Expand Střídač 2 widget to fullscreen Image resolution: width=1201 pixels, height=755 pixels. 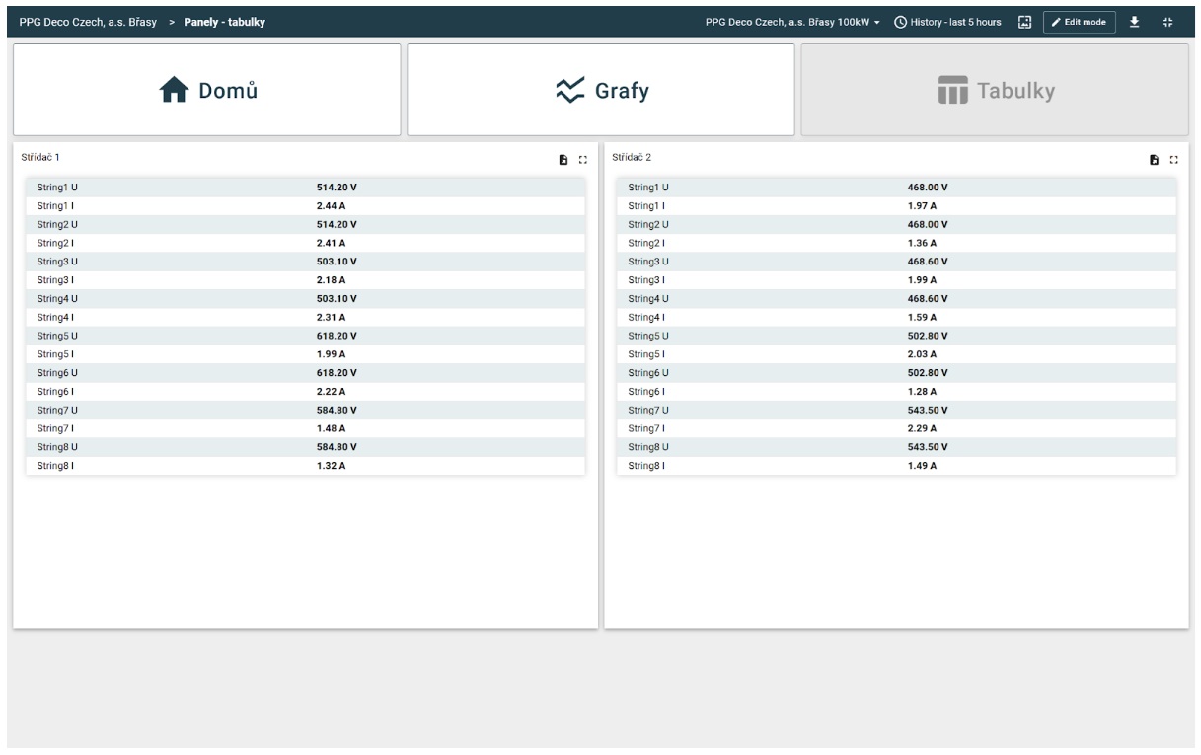pos(1173,160)
